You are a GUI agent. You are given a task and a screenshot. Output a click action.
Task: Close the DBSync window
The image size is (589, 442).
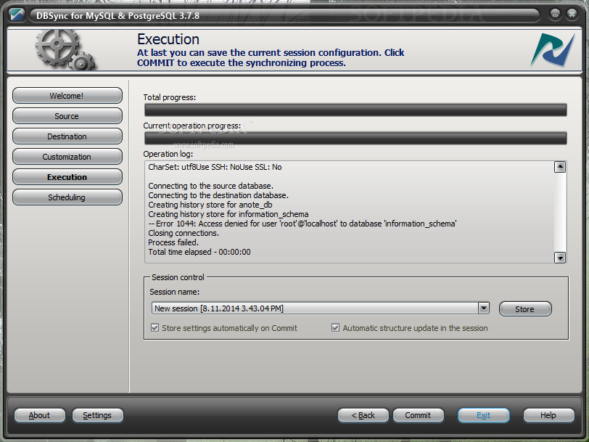[572, 15]
